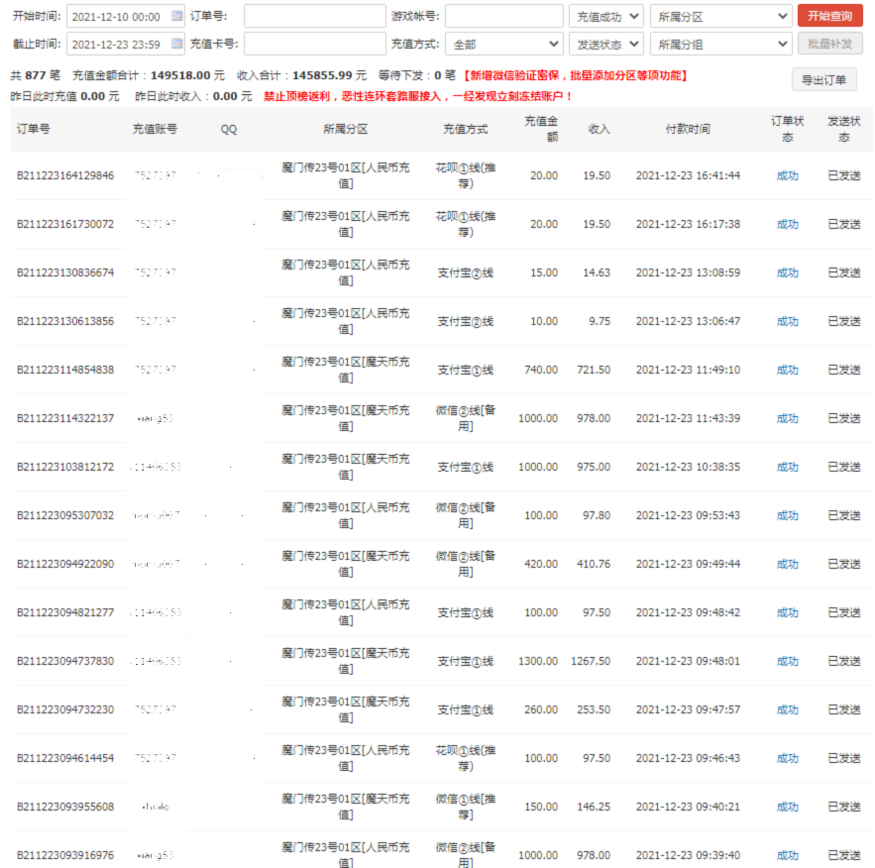Viewport: 875px width, 868px height.
Task: Click the 410.76 income cell
Action: (x=594, y=564)
